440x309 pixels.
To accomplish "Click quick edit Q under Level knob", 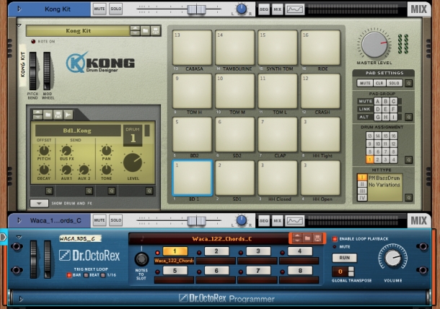I will [x=149, y=191].
